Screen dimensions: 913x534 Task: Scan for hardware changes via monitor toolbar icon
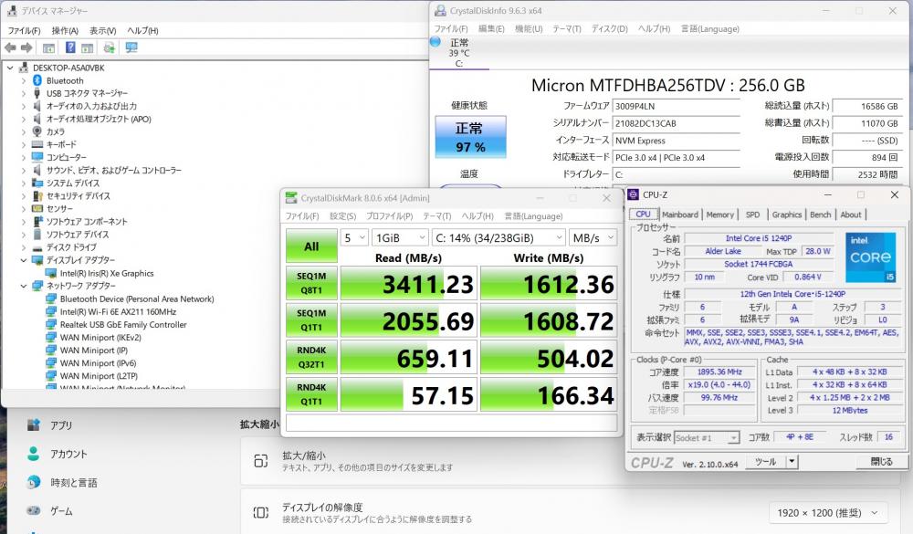coord(131,47)
